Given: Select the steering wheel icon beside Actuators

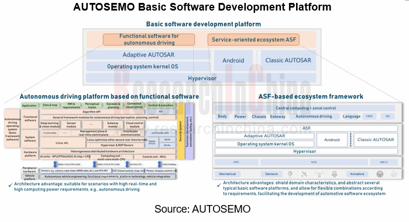Looking at the screenshot, I should tap(380, 174).
